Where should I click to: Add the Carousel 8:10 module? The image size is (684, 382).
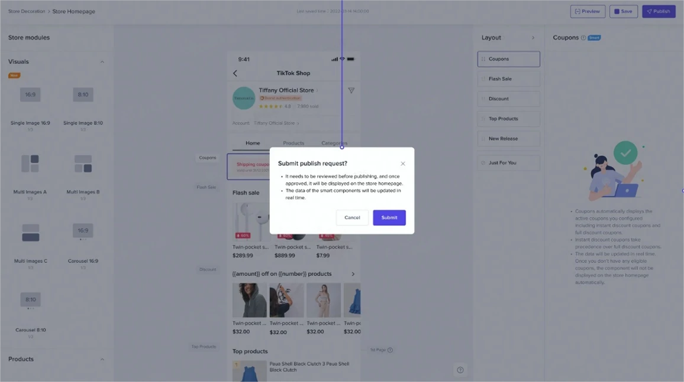[x=30, y=300]
